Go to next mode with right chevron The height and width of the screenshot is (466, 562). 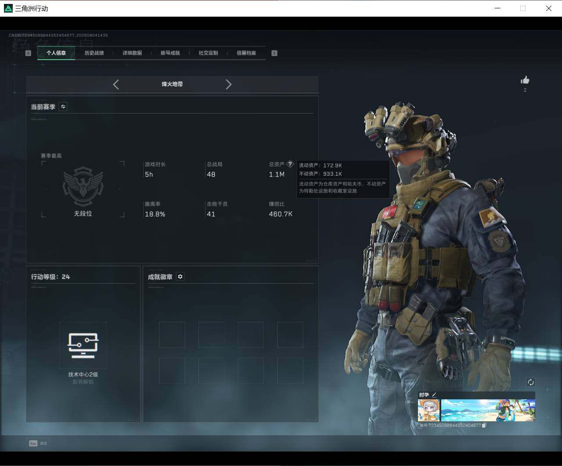pos(228,85)
